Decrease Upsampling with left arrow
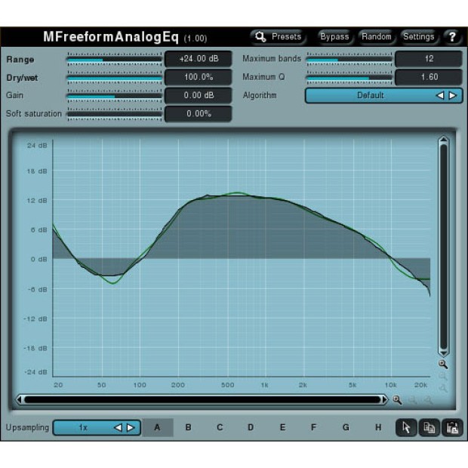 (118, 428)
